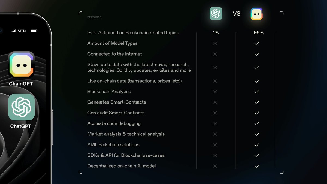The height and width of the screenshot is (184, 327).
Task: Click the checkmark for Generates Smart-Contracts
Action: coord(256,102)
